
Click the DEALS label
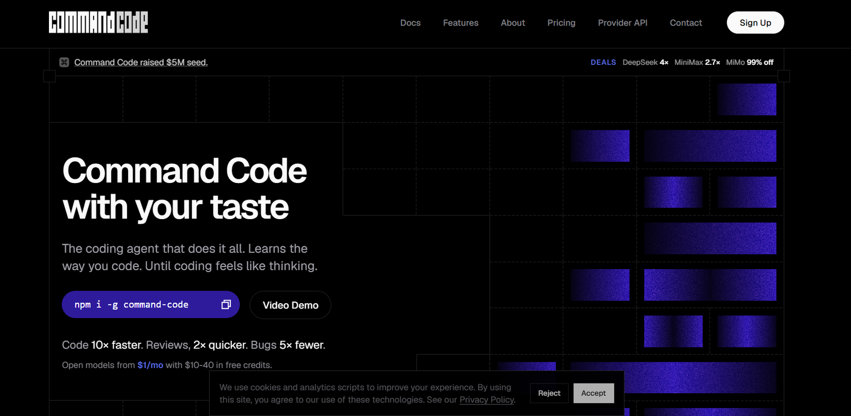click(603, 62)
